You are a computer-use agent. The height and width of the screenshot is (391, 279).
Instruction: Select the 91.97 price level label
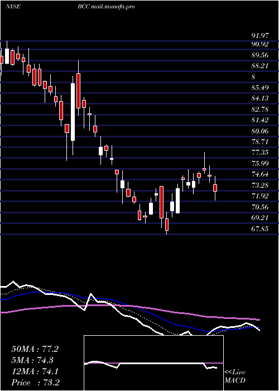tap(260, 36)
